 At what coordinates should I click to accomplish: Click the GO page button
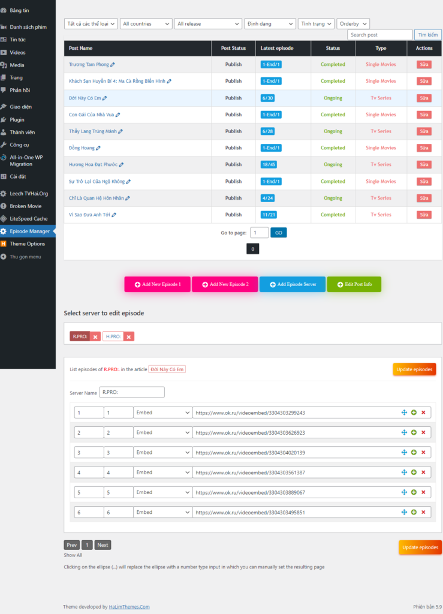[279, 233]
